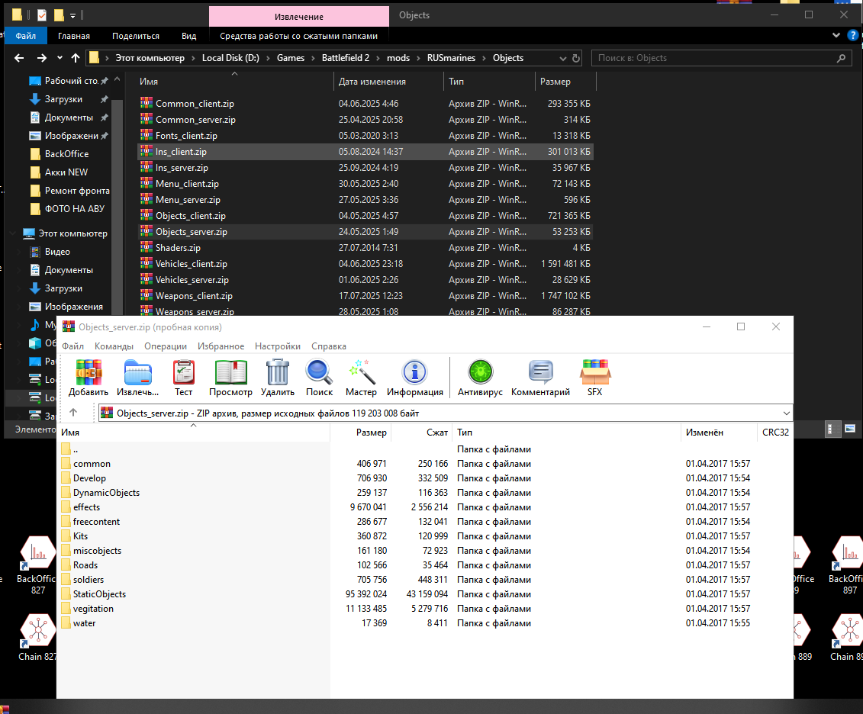863x714 pixels.
Task: Launch the Мастер wizard wand icon
Action: tap(361, 372)
